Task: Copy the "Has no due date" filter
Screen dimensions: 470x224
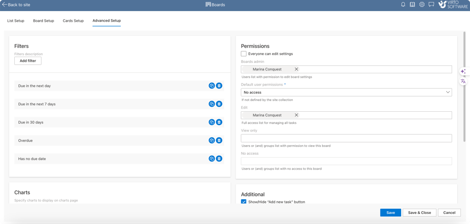Action: click(x=212, y=159)
